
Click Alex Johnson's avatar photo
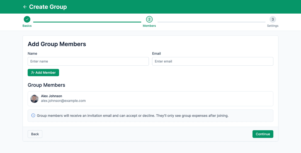(34, 99)
